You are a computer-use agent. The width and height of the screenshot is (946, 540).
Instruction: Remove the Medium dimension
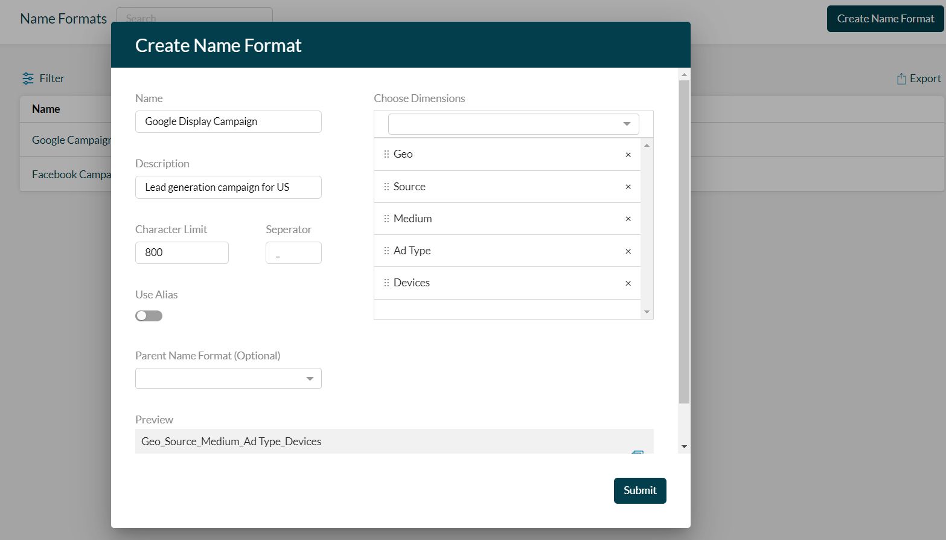click(628, 219)
